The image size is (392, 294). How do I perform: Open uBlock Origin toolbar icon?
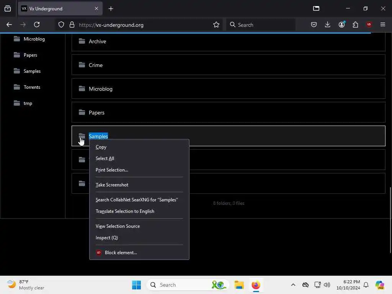pyautogui.click(x=369, y=24)
